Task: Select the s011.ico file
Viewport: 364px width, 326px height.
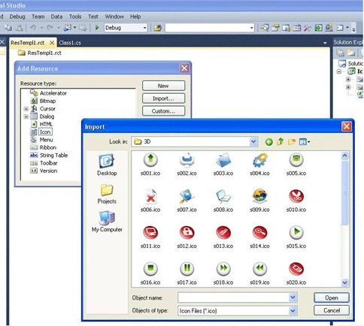Action: [x=150, y=237]
